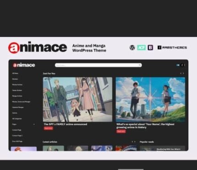
Task: Click the green ACF badge
Action: pos(141,48)
